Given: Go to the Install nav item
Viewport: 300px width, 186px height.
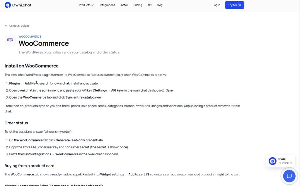Looking at the screenshot, I should point(124,5).
